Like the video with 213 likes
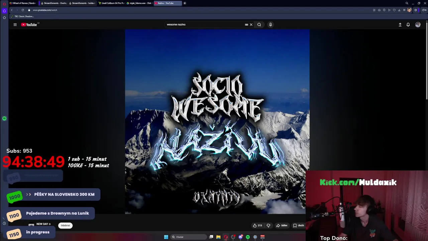428x241 pixels. 257,226
